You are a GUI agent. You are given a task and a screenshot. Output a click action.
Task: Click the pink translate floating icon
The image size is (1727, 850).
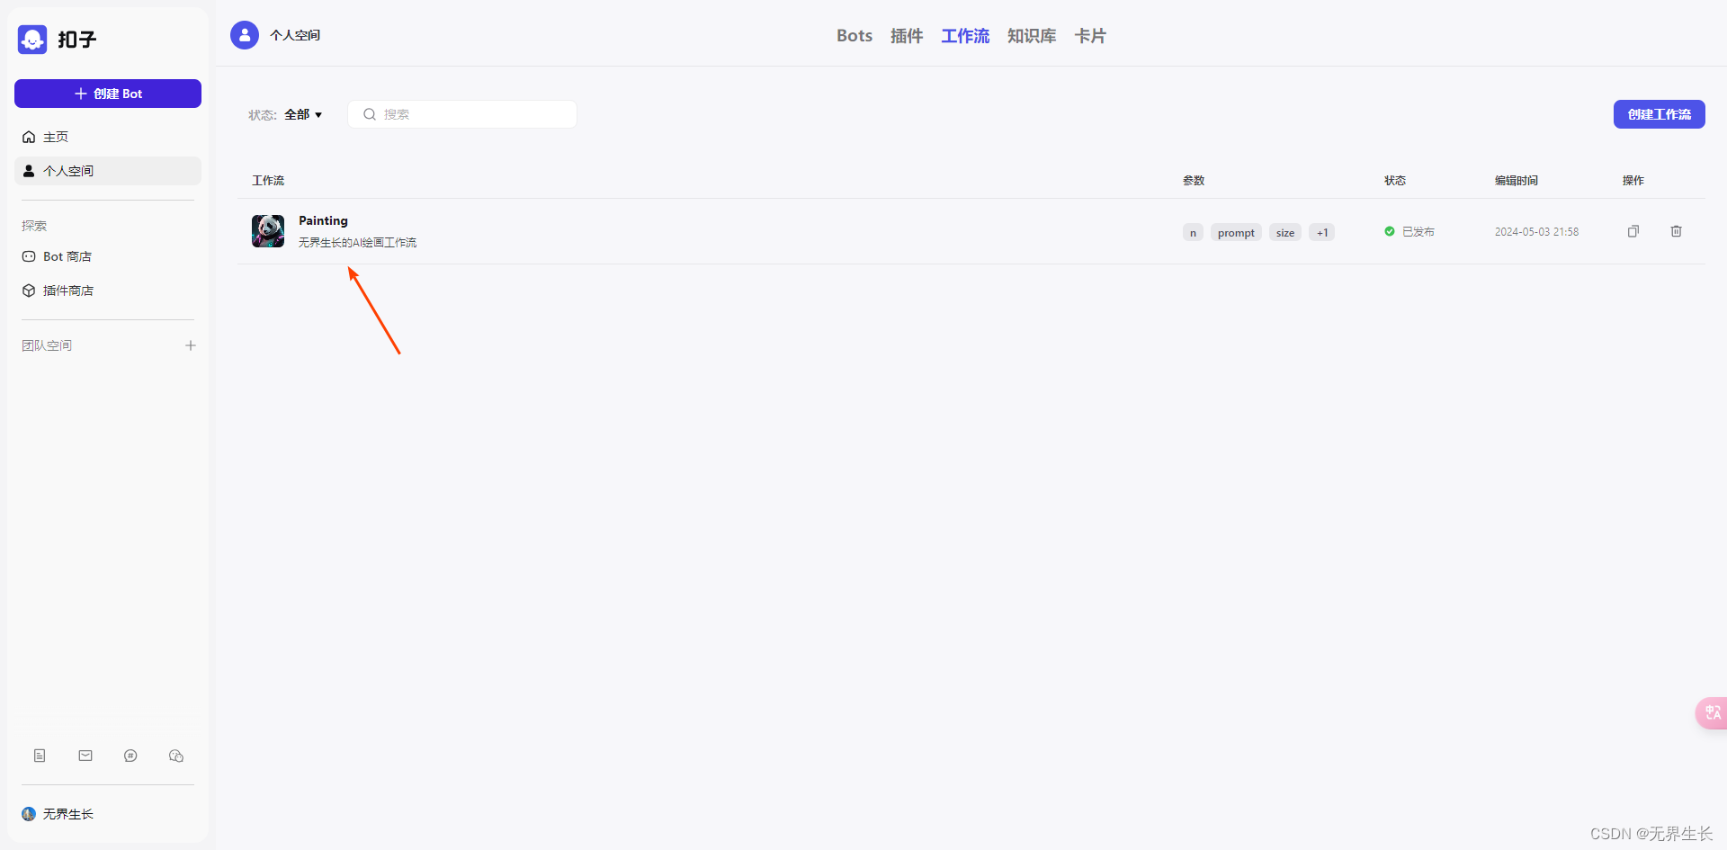pyautogui.click(x=1712, y=712)
